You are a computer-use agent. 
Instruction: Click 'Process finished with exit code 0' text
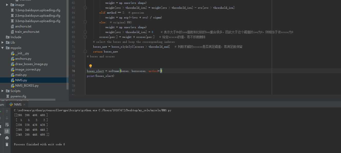[x=39, y=144]
